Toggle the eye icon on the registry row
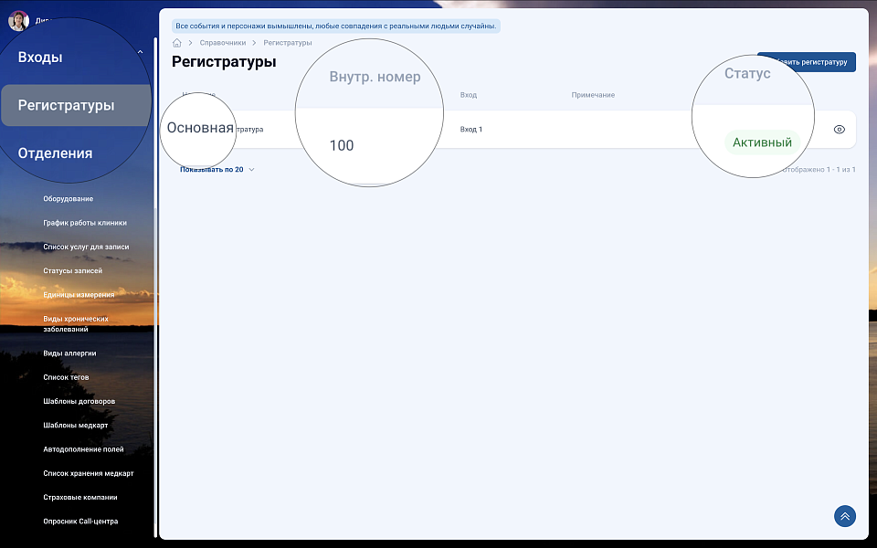Viewport: 877px width, 548px height. (840, 130)
